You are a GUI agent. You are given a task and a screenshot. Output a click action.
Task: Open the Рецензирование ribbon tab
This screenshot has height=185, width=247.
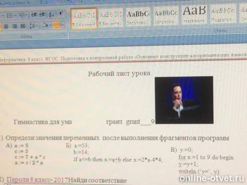pyautogui.click(x=14, y=3)
